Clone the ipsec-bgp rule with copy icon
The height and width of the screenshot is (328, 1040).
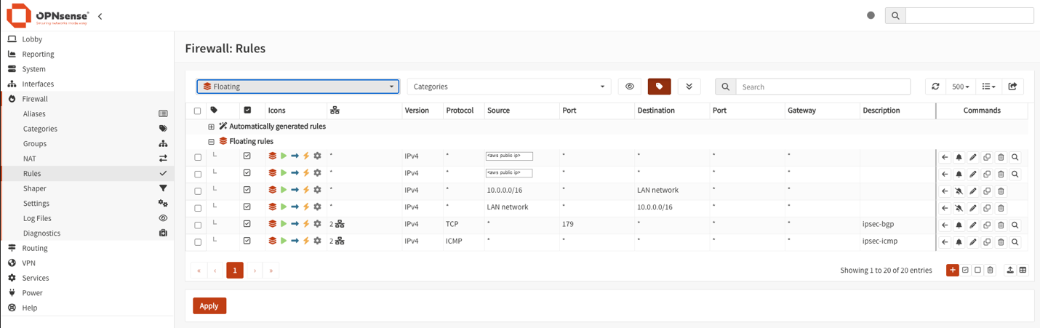pos(987,225)
